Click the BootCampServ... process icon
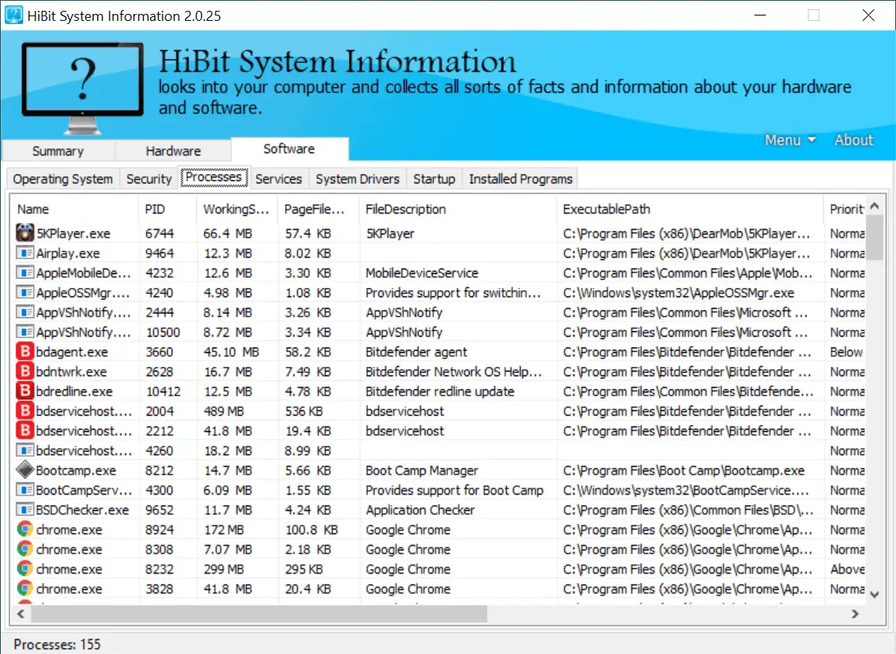The image size is (896, 654). (25, 490)
